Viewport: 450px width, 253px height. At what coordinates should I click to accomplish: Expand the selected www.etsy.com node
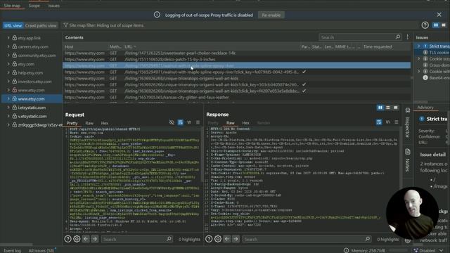8,98
